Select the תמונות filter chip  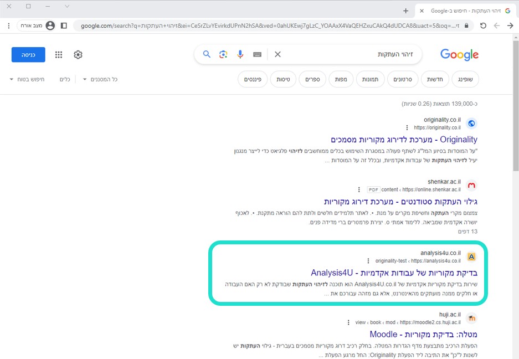click(371, 79)
